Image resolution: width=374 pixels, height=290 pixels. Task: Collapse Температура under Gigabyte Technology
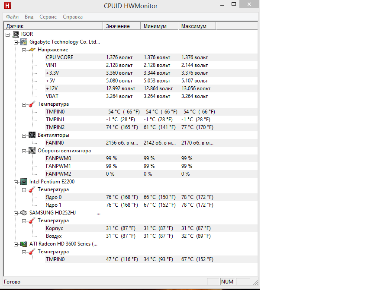[x=24, y=104]
